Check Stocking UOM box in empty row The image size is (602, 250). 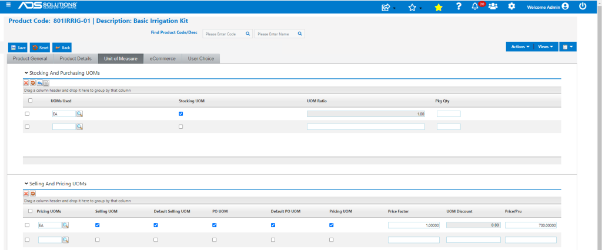click(x=181, y=126)
